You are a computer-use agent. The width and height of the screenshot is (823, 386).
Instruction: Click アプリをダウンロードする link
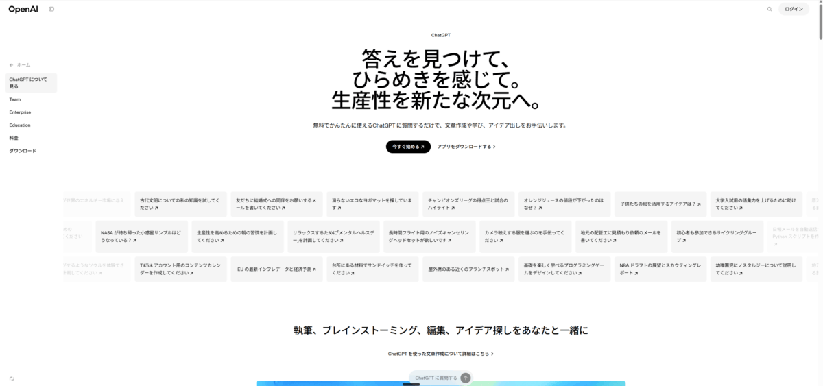coord(466,146)
